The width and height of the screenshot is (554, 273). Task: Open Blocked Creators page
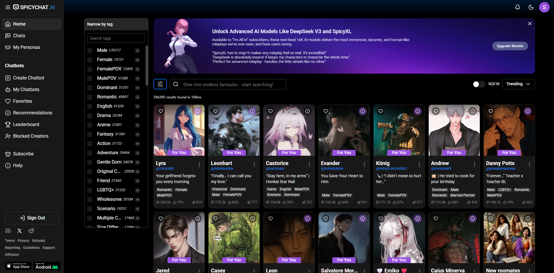coord(32,136)
